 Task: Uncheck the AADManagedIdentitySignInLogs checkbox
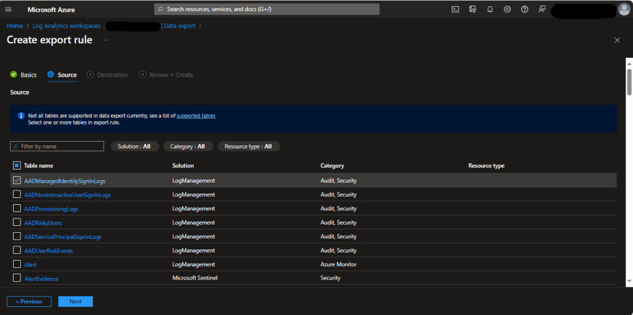pos(17,181)
